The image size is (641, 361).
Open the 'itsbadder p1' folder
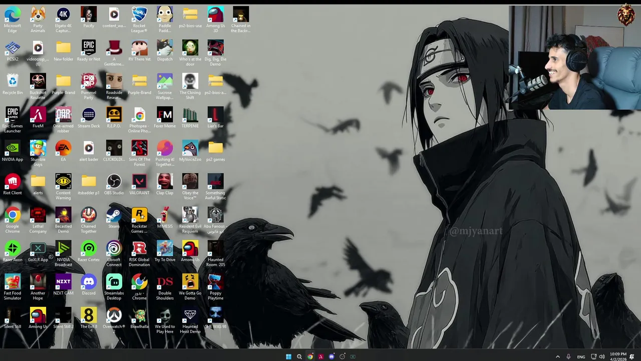click(x=89, y=184)
